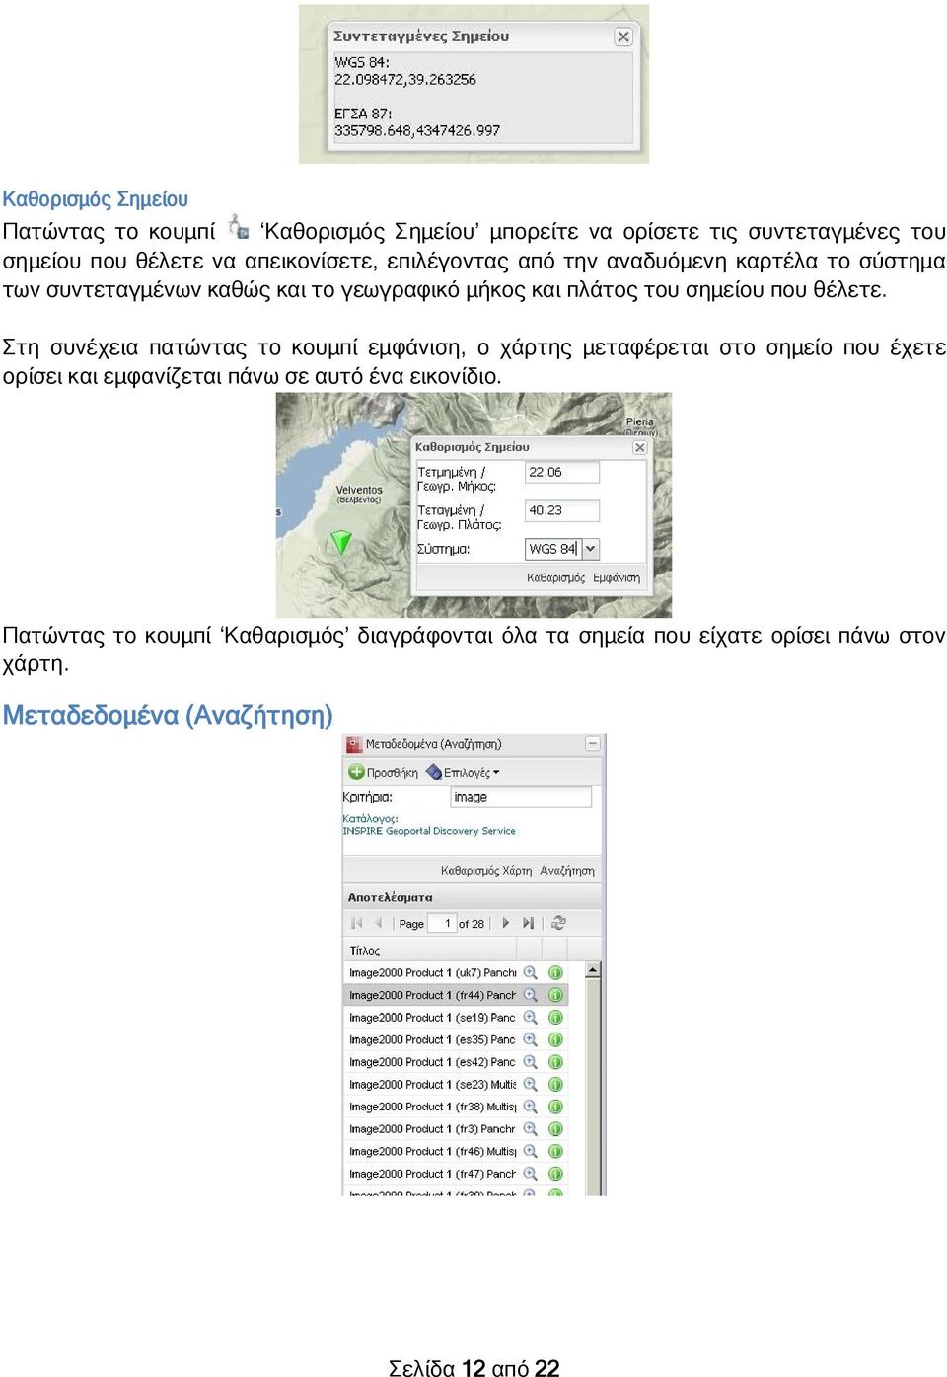Screen dimensions: 947x1377
Task: Zoom to the es35 product row
Action: tap(530, 1039)
